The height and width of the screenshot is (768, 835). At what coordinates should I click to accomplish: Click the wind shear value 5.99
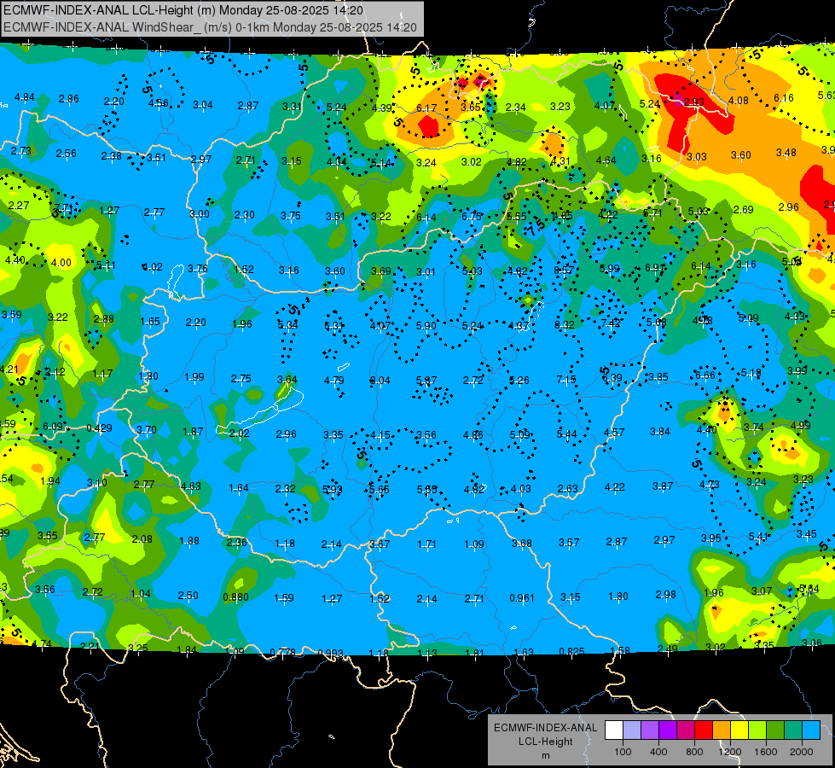(x=610, y=269)
